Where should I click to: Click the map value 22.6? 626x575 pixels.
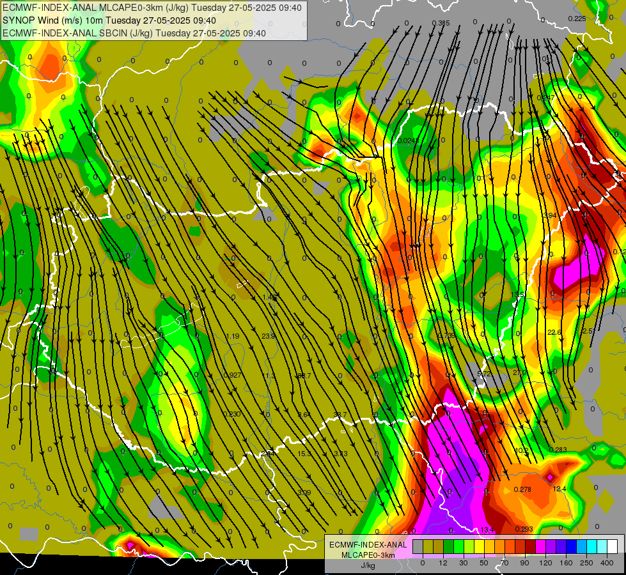click(x=554, y=332)
